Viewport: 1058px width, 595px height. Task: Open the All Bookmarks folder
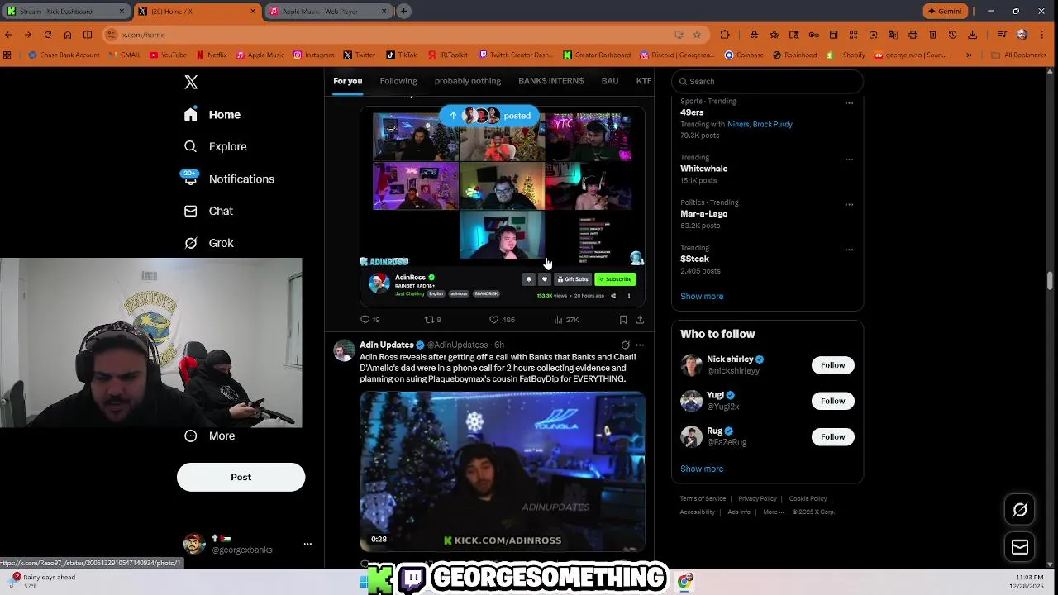[1018, 55]
